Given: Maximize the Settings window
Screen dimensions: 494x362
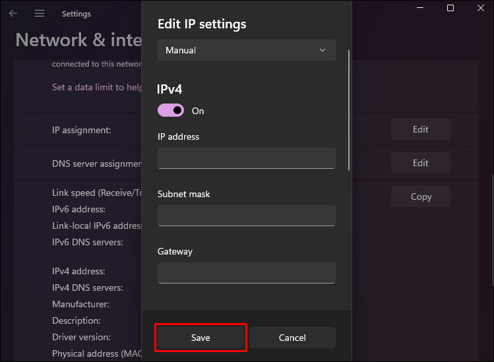Looking at the screenshot, I should [450, 8].
